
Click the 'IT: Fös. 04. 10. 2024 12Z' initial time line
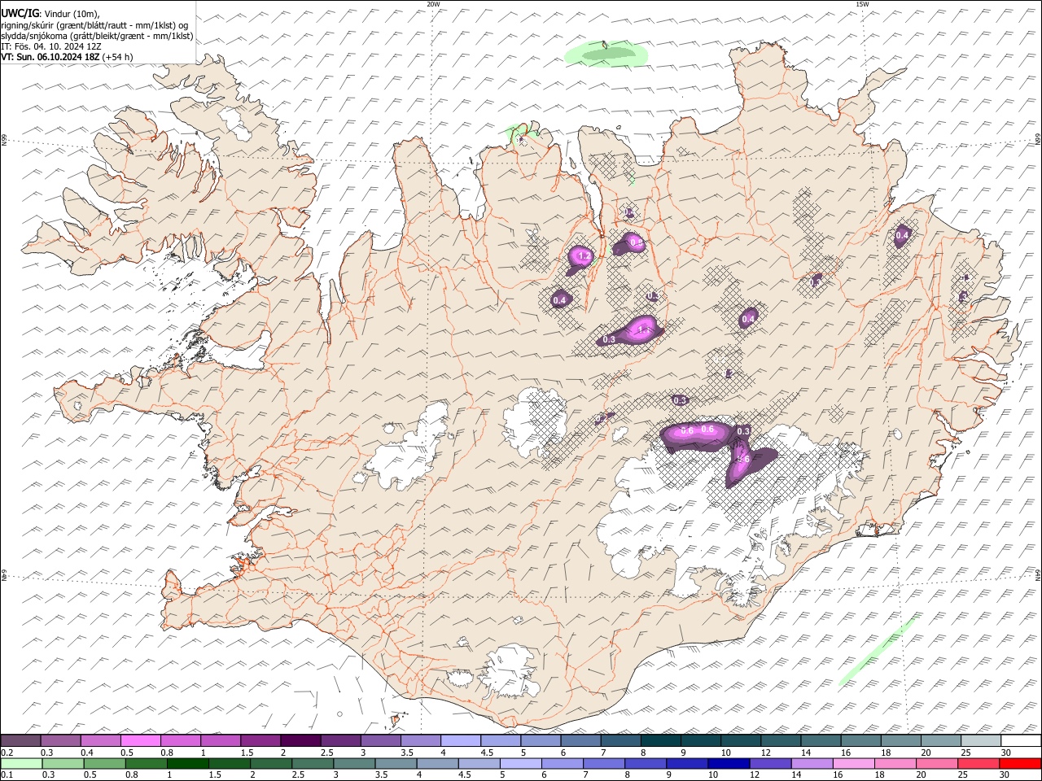[x=51, y=46]
